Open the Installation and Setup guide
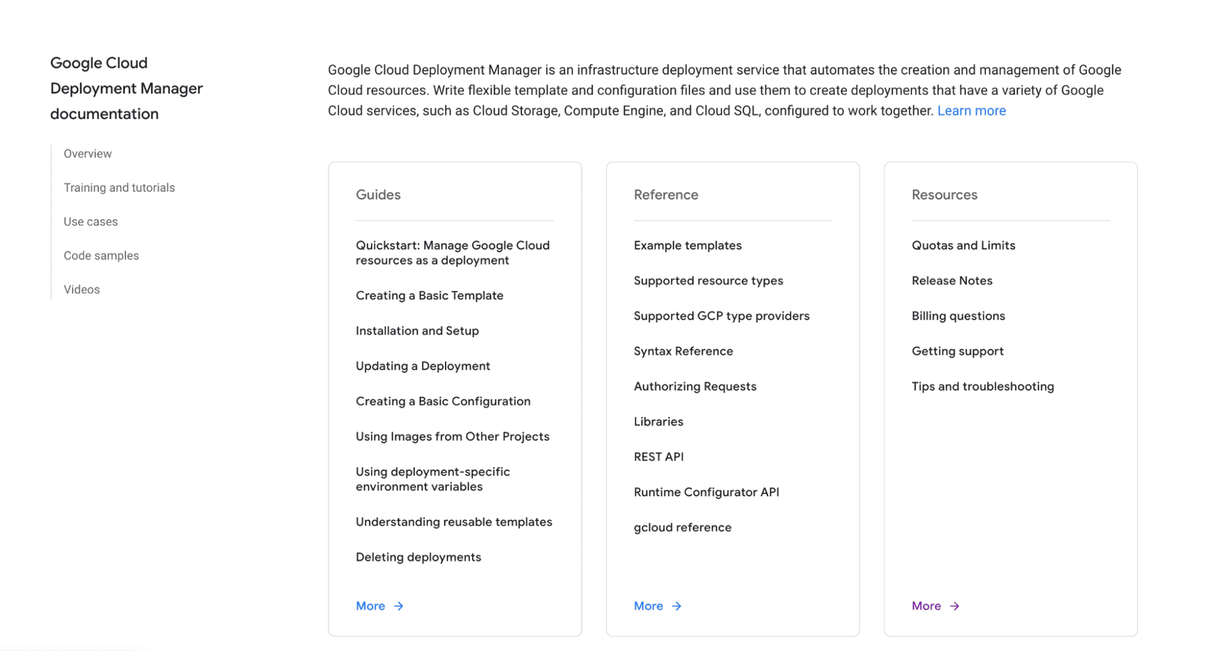Screen dimensions: 1212x651 click(417, 331)
